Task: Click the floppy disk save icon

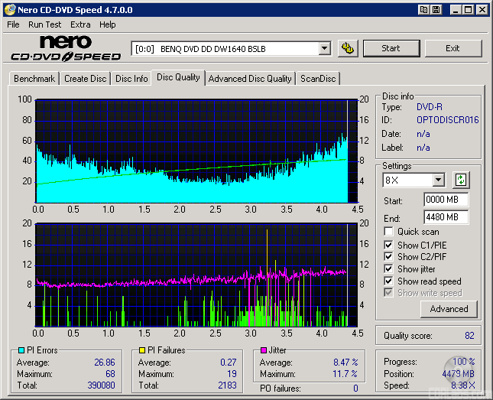Action: click(436, 10)
